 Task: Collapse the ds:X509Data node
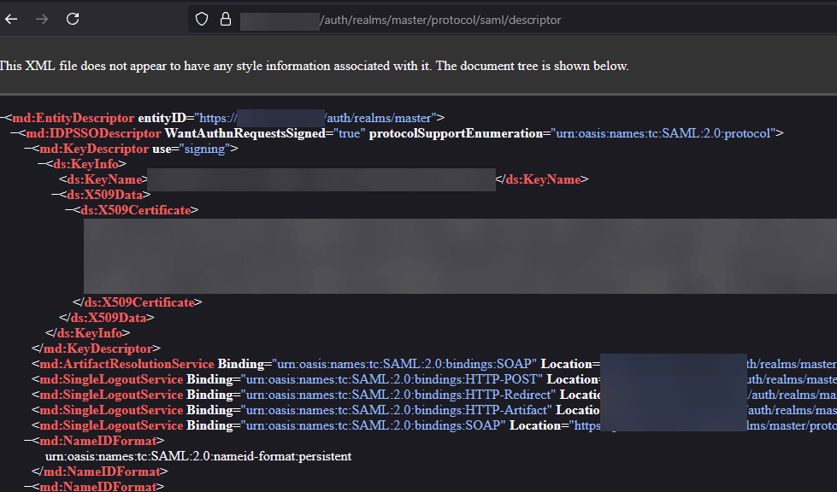pos(55,195)
